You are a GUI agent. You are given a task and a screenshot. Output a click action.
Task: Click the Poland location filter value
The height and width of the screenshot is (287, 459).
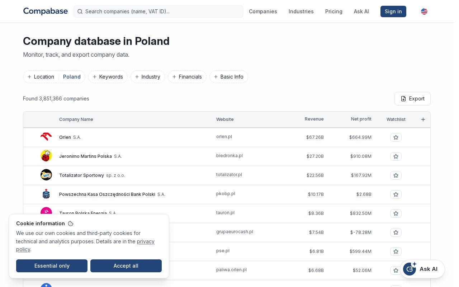click(72, 77)
